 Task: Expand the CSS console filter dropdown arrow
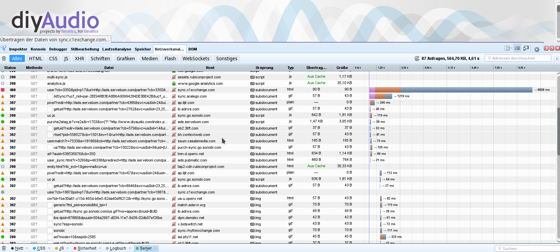tap(49, 248)
